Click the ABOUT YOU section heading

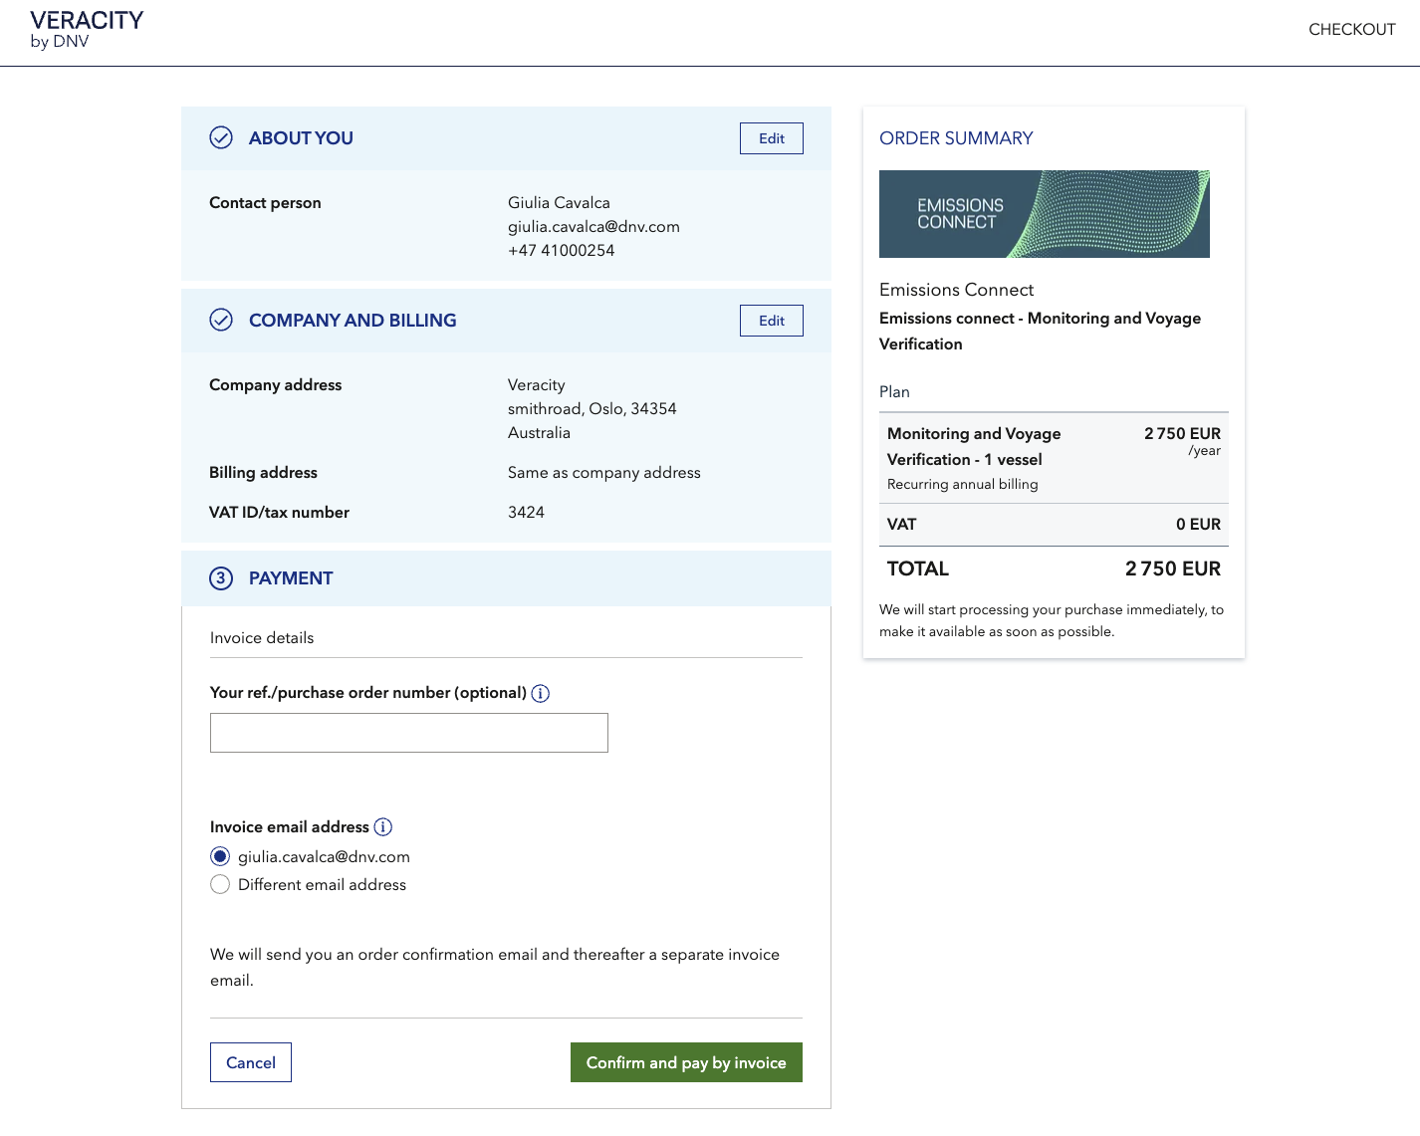[301, 138]
